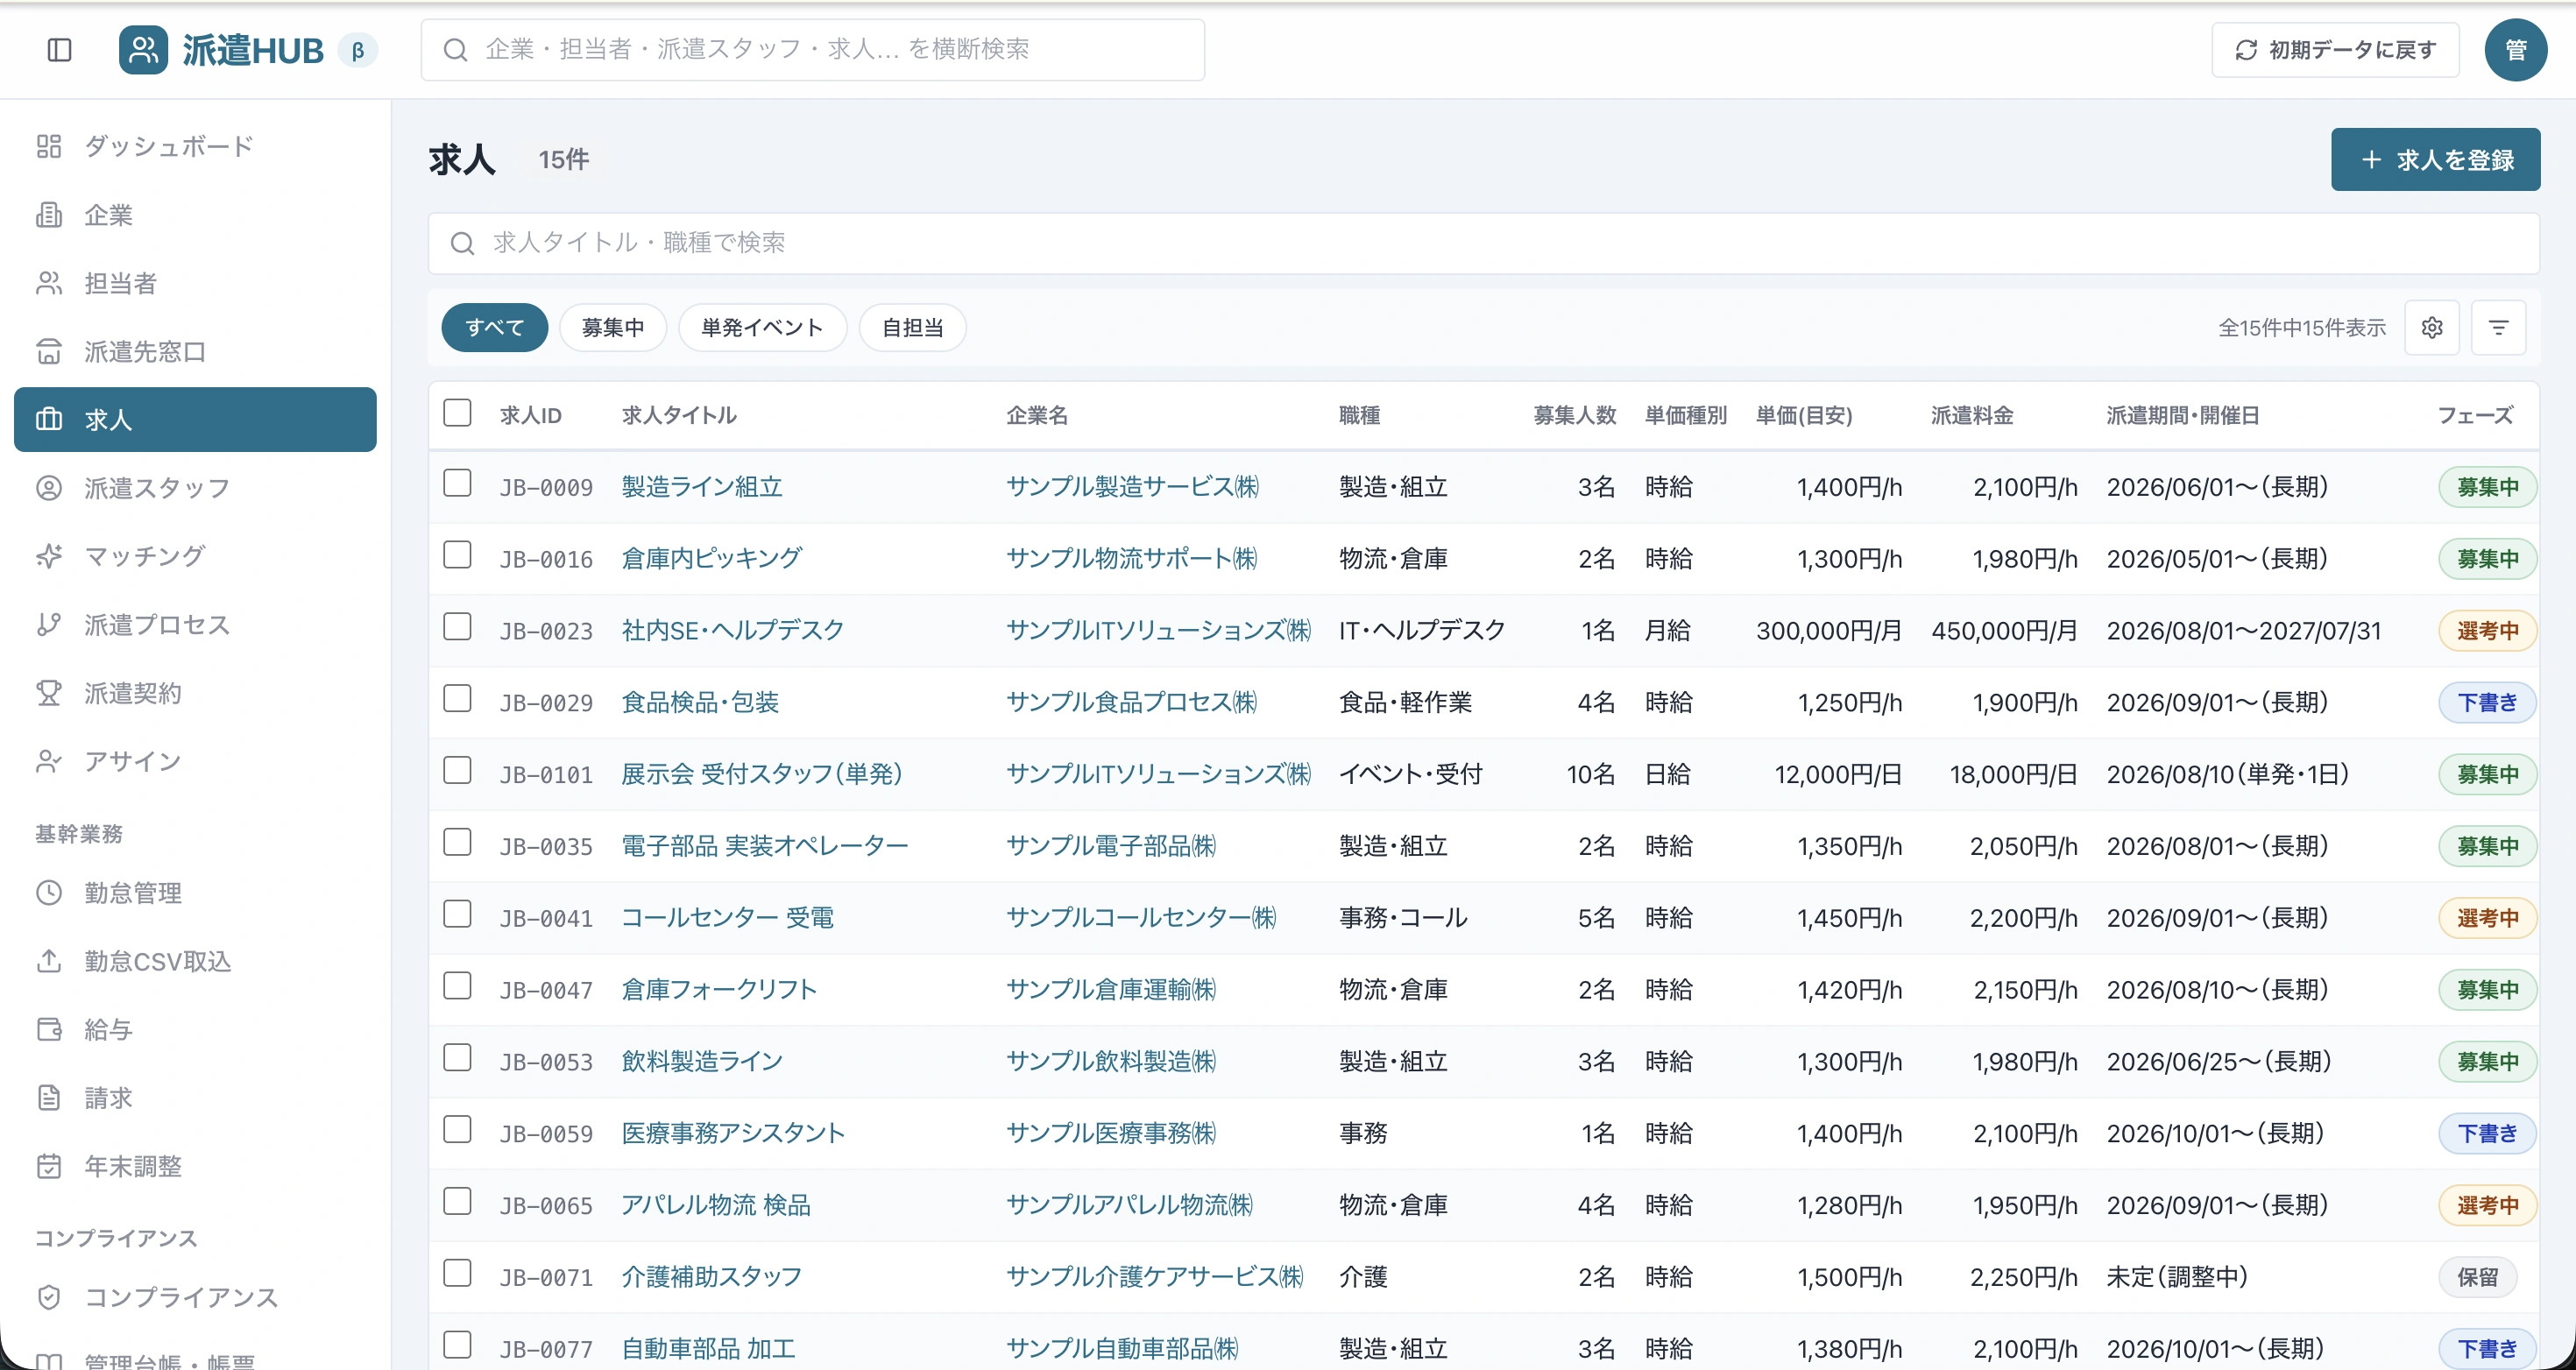This screenshot has width=2576, height=1370.
Task: Click the 管 user avatar
Action: click(x=2515, y=49)
